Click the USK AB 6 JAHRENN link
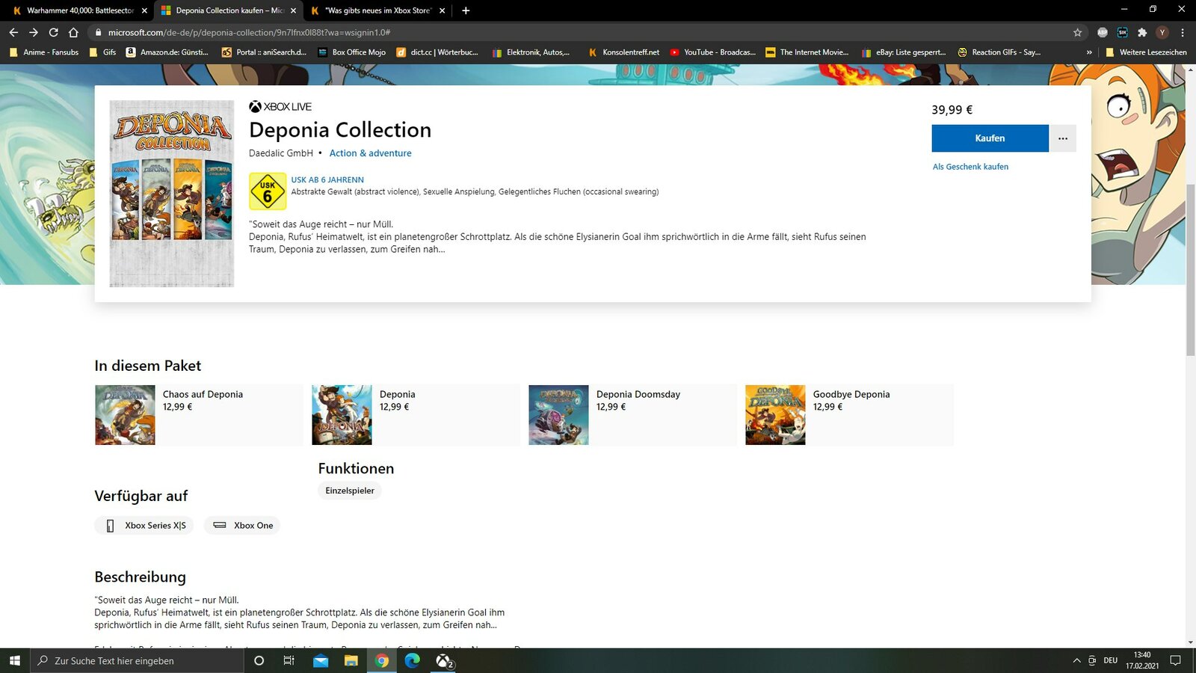This screenshot has height=673, width=1196. (327, 180)
